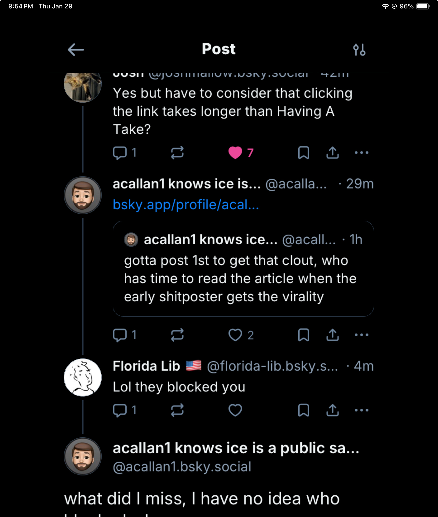The image size is (438, 517).
Task: Open thread view settings icon
Action: (x=359, y=49)
